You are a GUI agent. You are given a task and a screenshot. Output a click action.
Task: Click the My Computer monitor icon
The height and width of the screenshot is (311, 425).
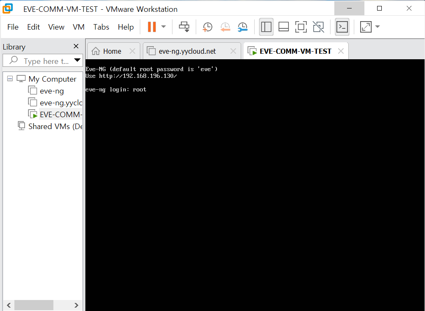[x=21, y=79]
